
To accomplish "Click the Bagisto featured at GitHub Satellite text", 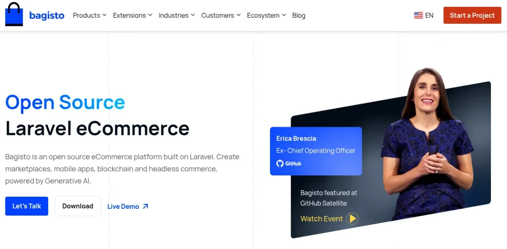I will click(329, 198).
